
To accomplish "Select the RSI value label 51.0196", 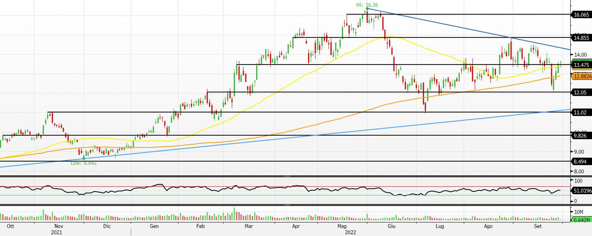I will tap(582, 191).
